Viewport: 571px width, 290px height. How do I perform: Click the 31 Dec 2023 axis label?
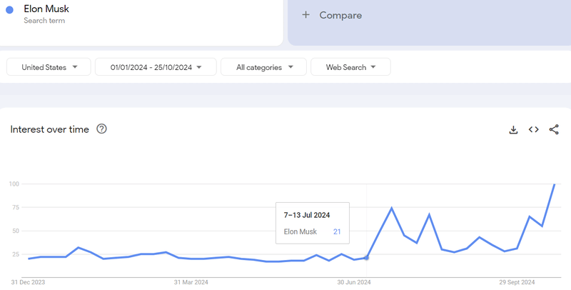29,282
